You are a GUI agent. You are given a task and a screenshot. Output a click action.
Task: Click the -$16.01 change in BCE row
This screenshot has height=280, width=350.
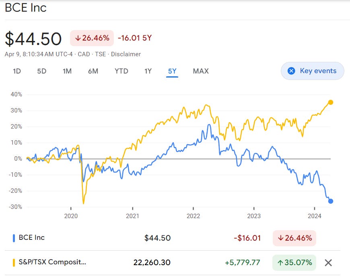tap(247, 238)
